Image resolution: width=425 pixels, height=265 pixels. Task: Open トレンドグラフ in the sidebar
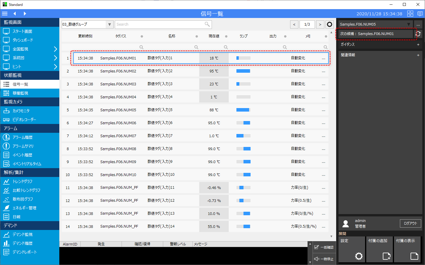pyautogui.click(x=22, y=181)
